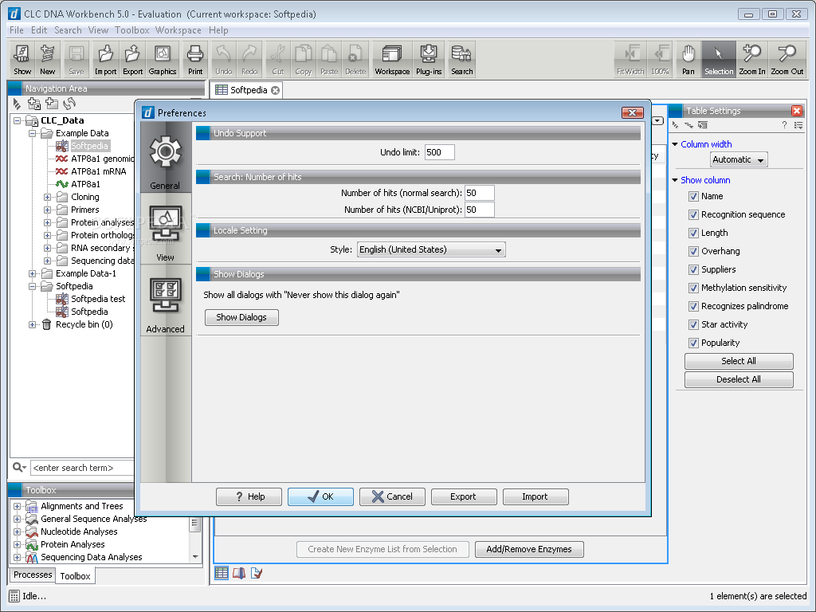Cancel the Preferences dialog
The image size is (816, 612).
[392, 496]
